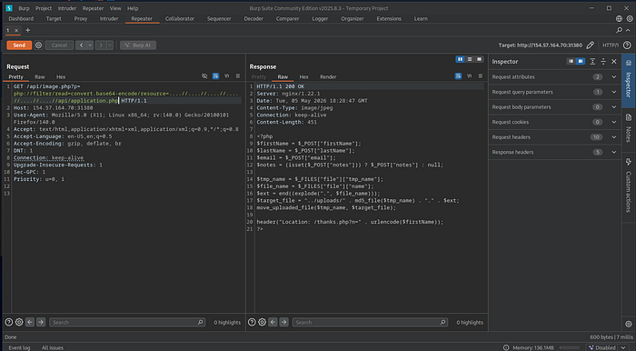Image resolution: width=636 pixels, height=351 pixels.
Task: Open Request search settings gear
Action: pos(19,322)
